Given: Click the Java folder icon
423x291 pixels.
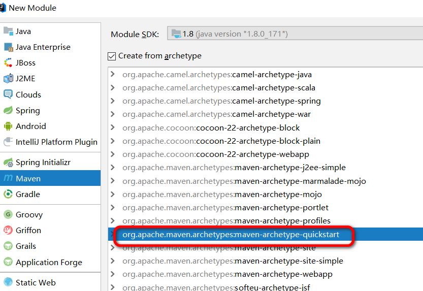Looking at the screenshot, I should tap(8, 31).
